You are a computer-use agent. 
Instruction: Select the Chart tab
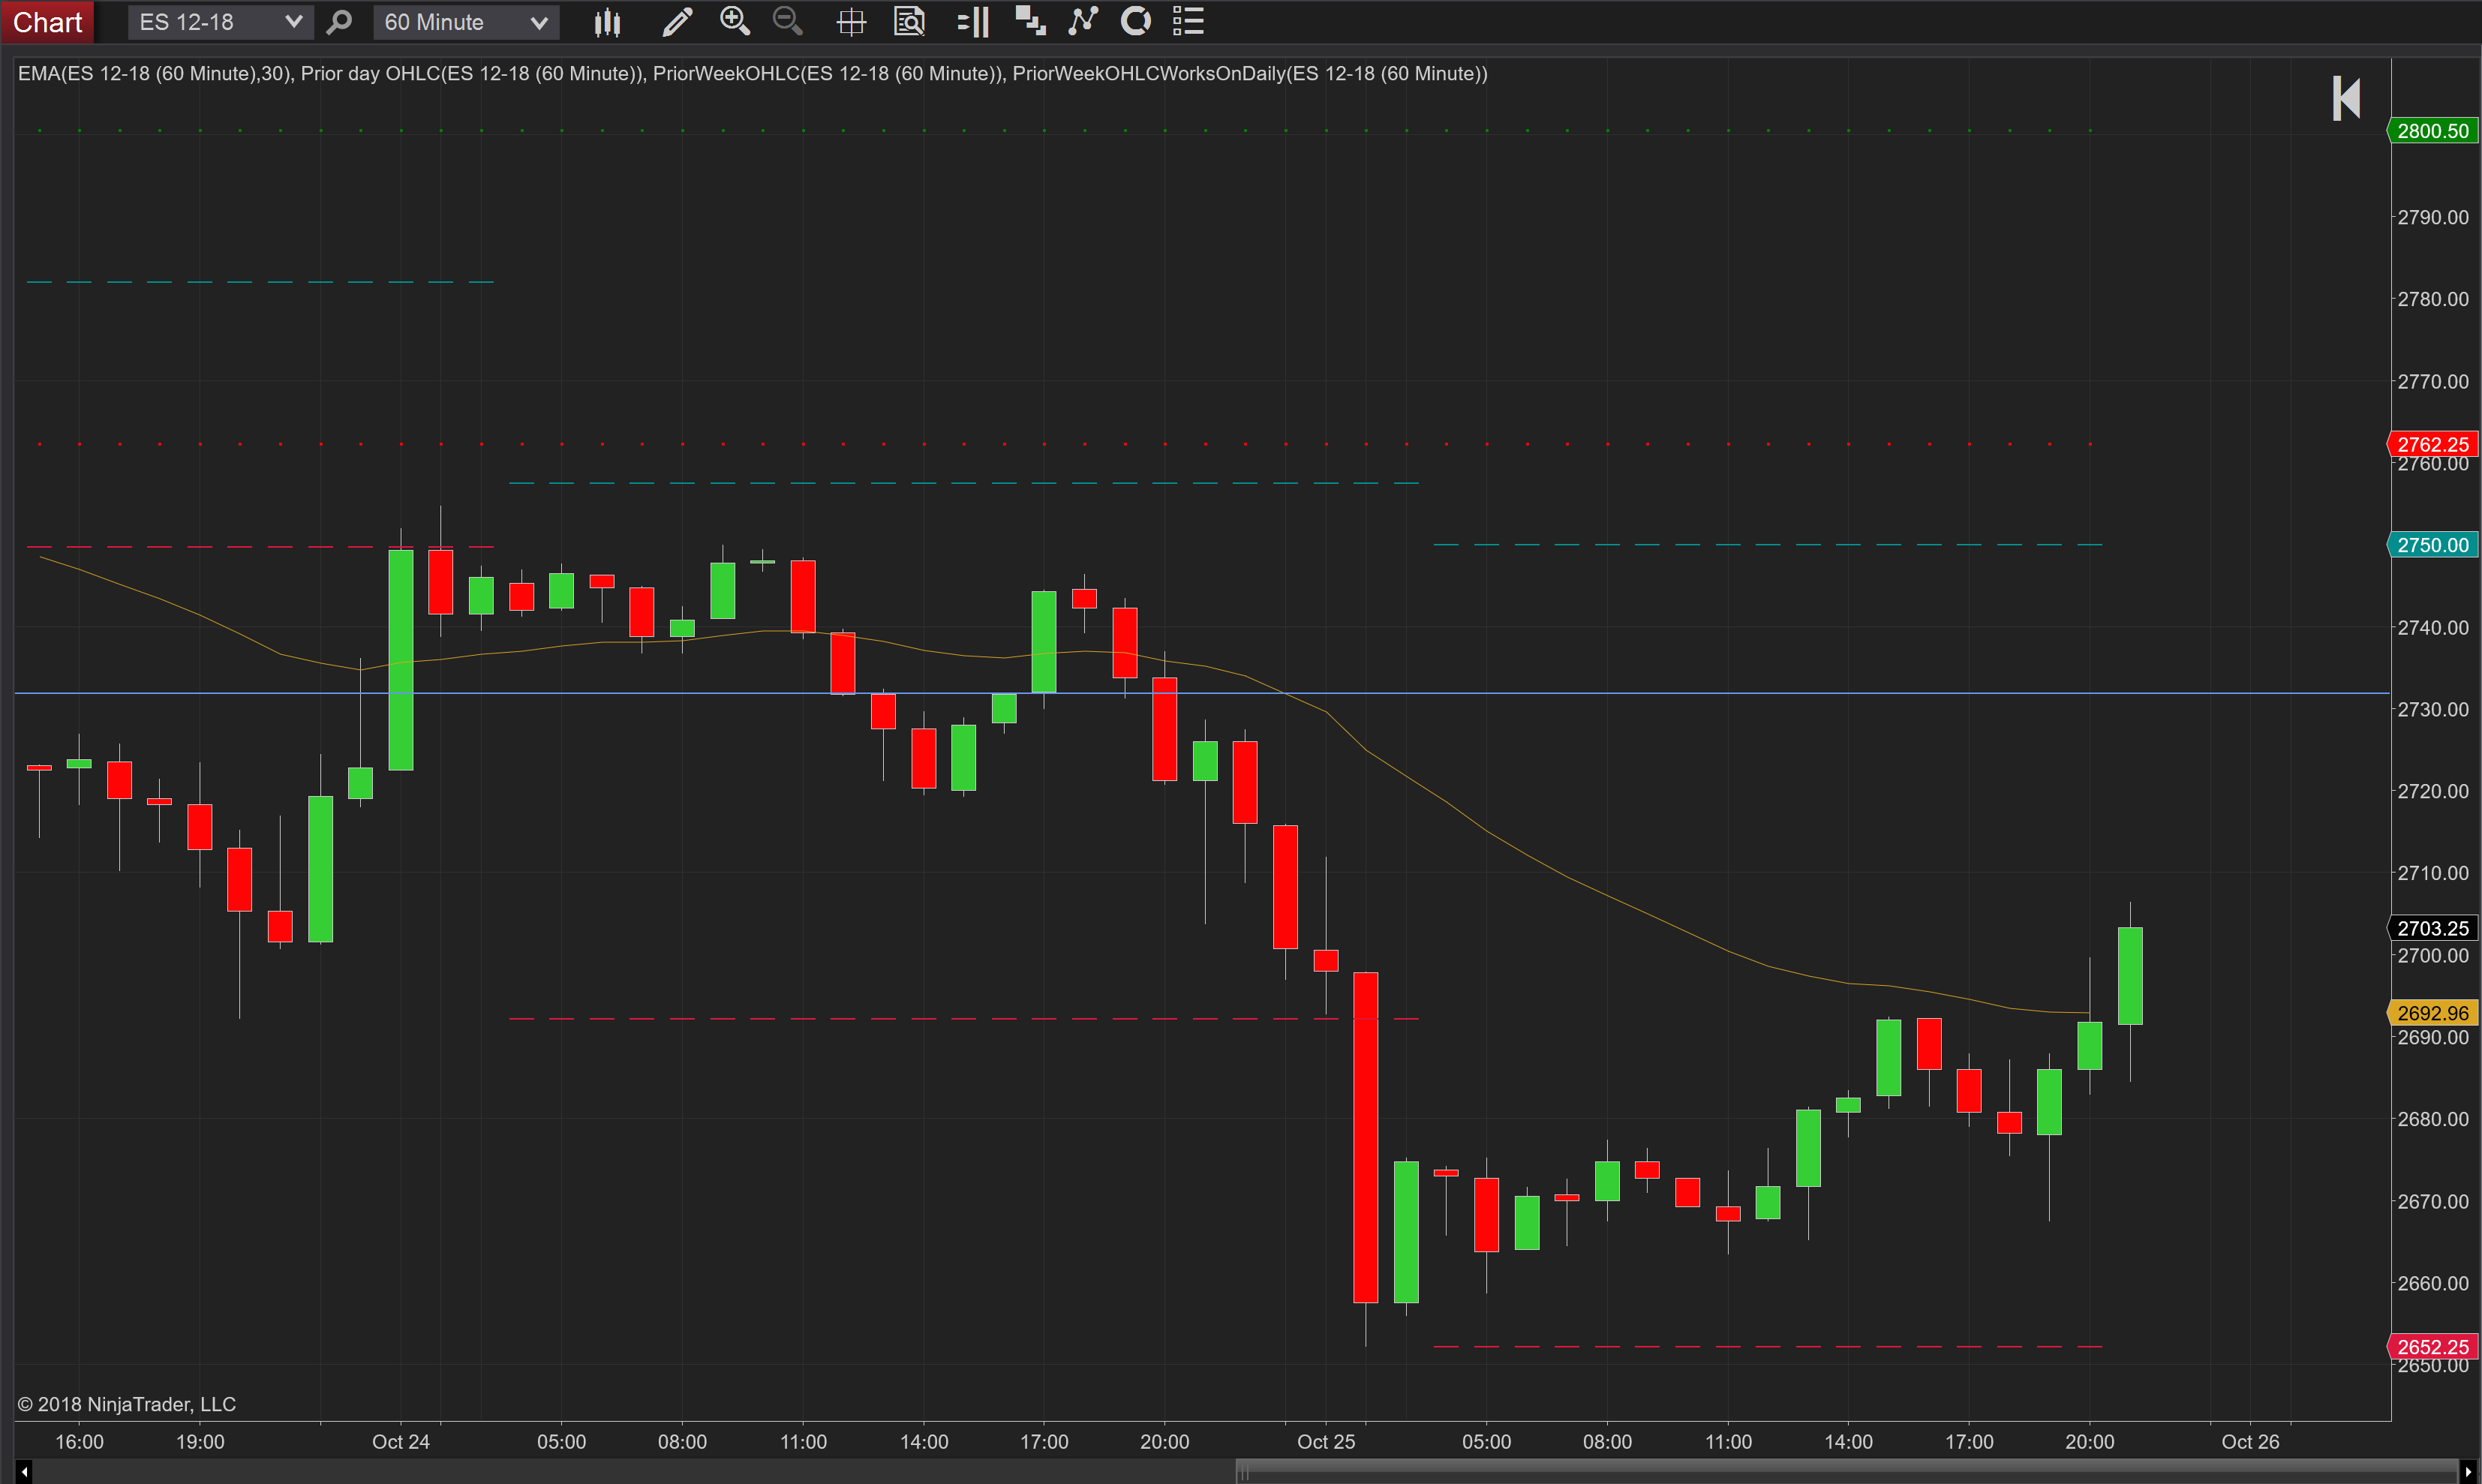click(46, 21)
